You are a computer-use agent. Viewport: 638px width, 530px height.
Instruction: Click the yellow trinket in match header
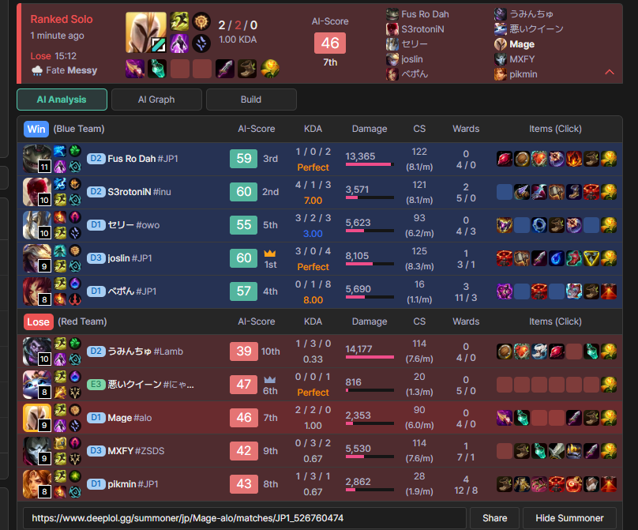(x=270, y=69)
